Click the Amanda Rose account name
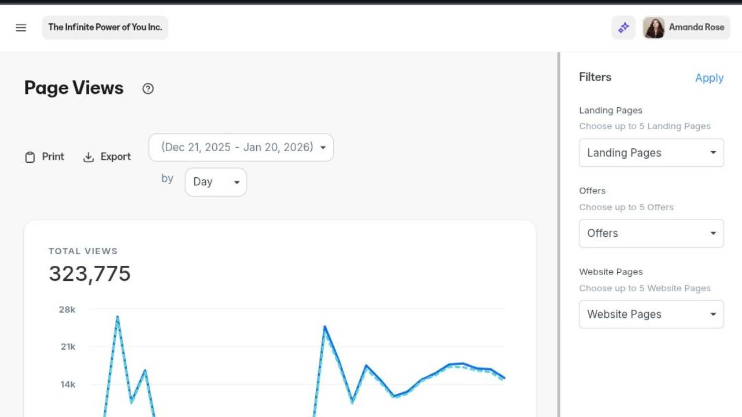 pos(696,28)
